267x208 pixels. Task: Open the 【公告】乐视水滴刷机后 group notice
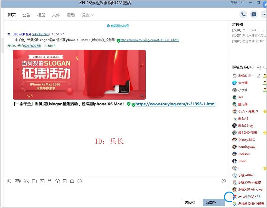coord(249,36)
